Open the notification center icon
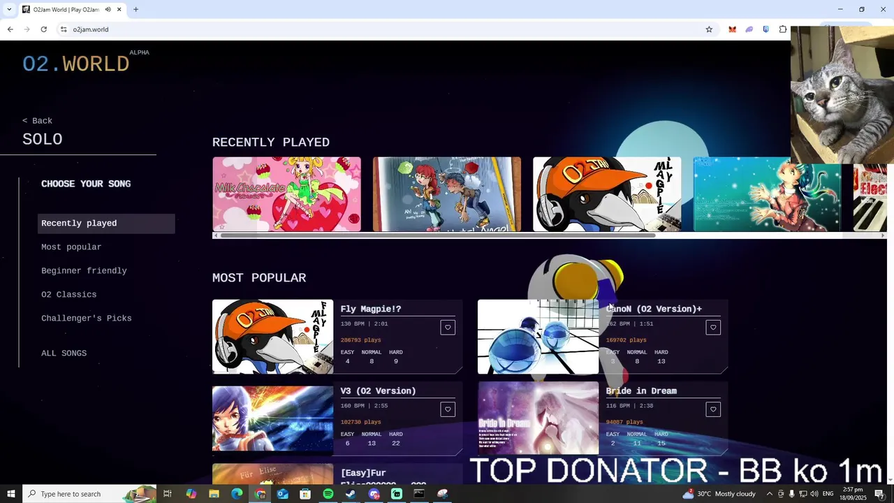This screenshot has width=894, height=503. point(879,494)
